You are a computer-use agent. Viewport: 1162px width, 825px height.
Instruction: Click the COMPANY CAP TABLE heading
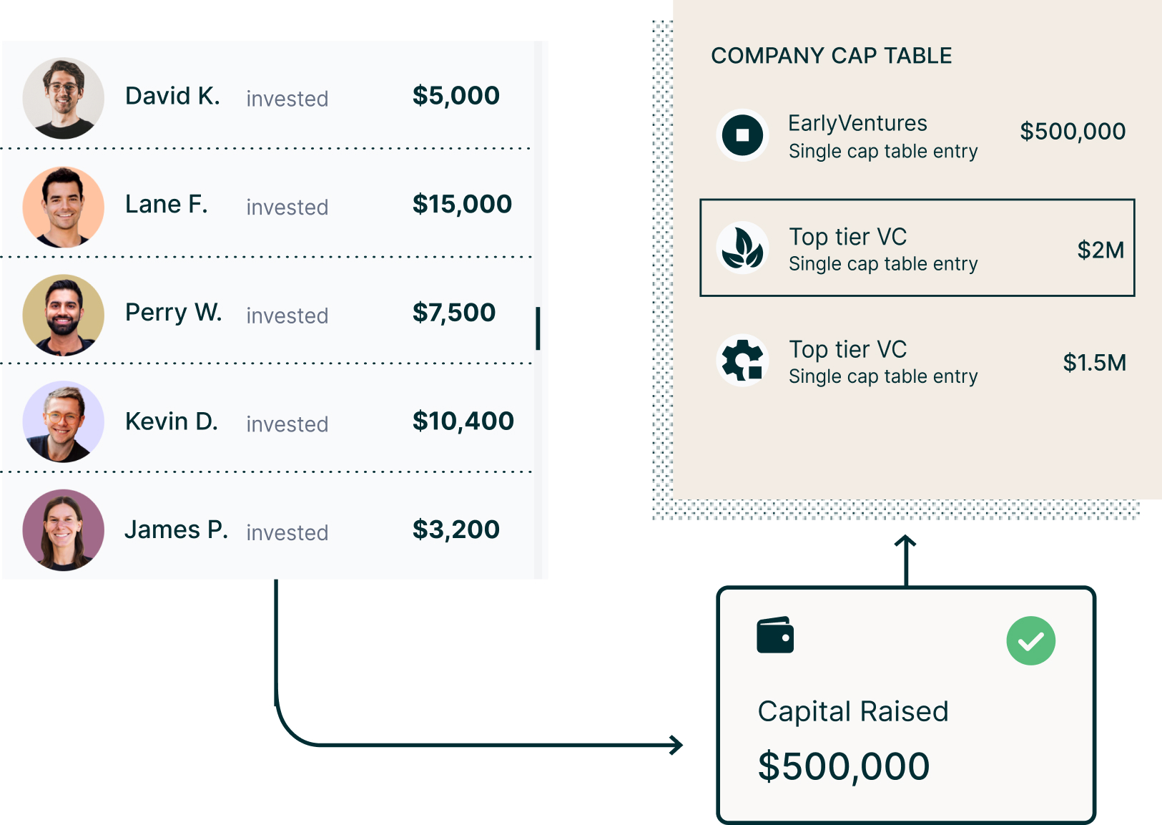831,56
